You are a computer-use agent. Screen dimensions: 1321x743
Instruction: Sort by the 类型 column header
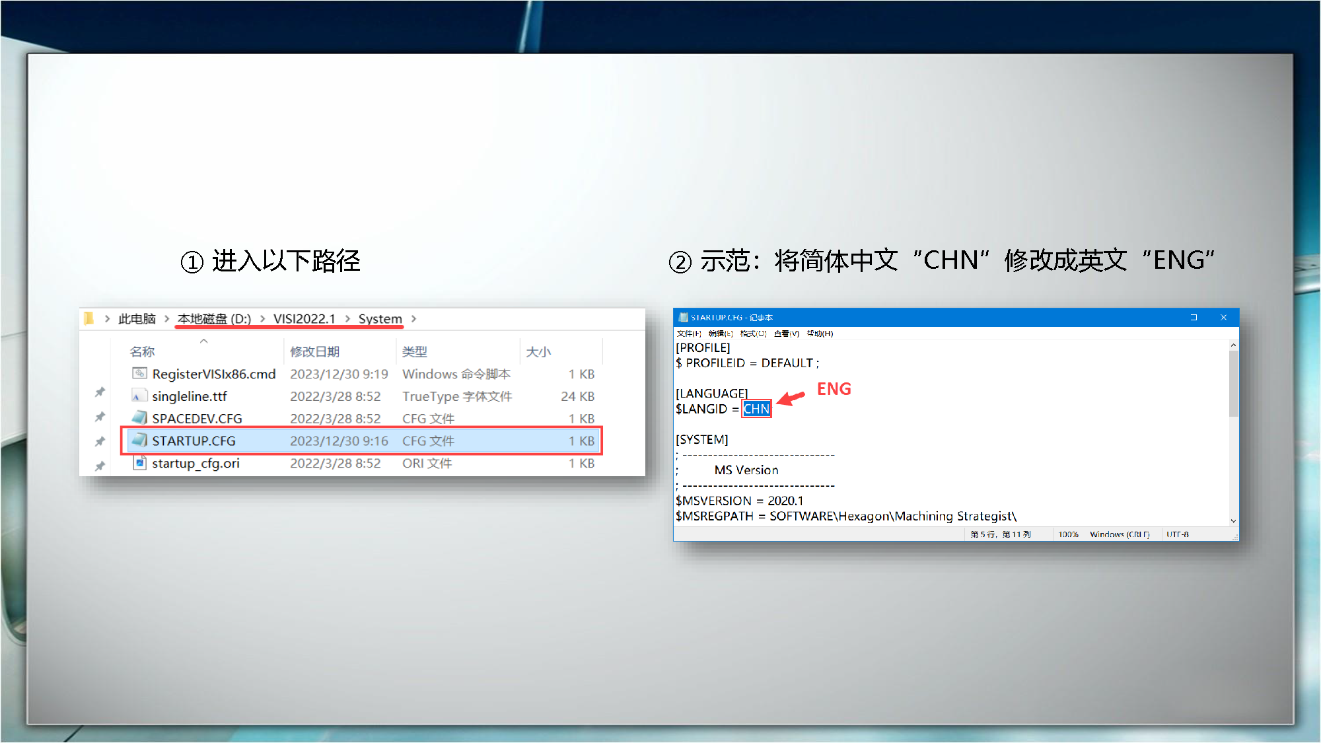(414, 352)
